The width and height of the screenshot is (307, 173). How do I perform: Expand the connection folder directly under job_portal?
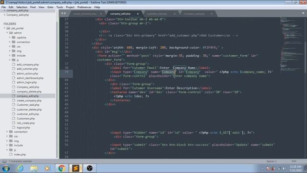7,132
